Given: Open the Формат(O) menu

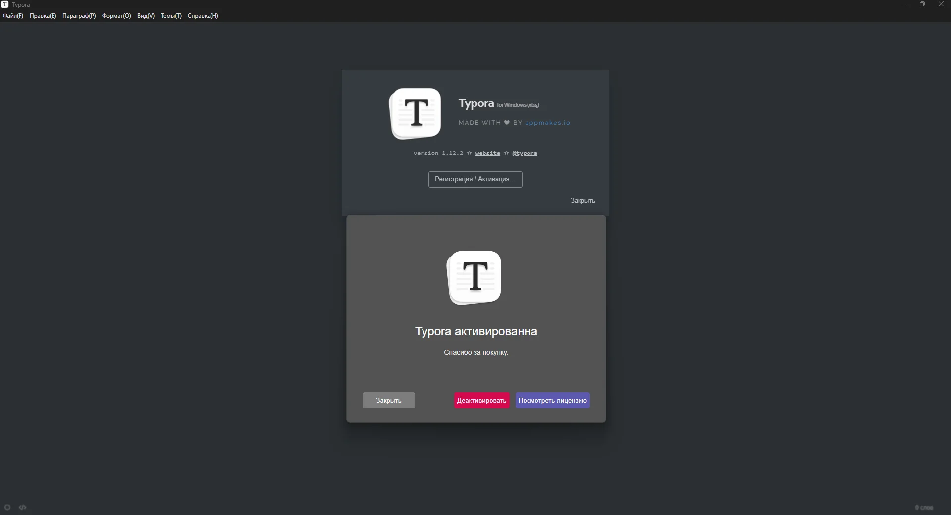Looking at the screenshot, I should point(116,16).
